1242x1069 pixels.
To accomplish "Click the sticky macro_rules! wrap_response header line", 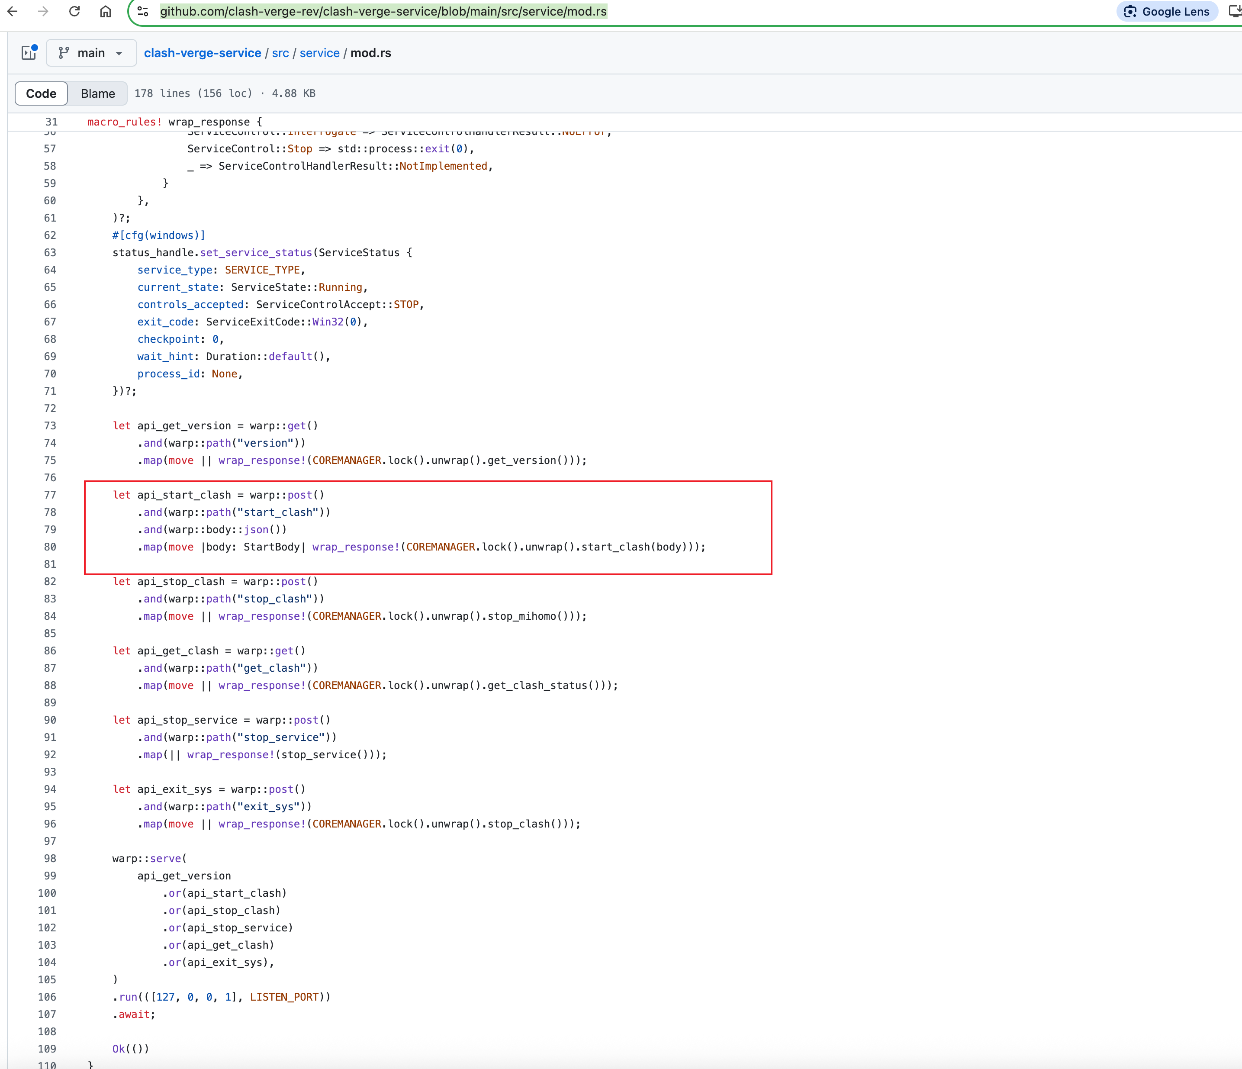I will [174, 122].
